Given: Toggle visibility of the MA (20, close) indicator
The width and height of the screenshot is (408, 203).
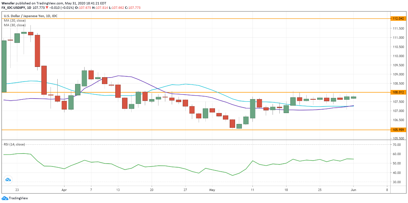Looking at the screenshot, I should (14, 21).
